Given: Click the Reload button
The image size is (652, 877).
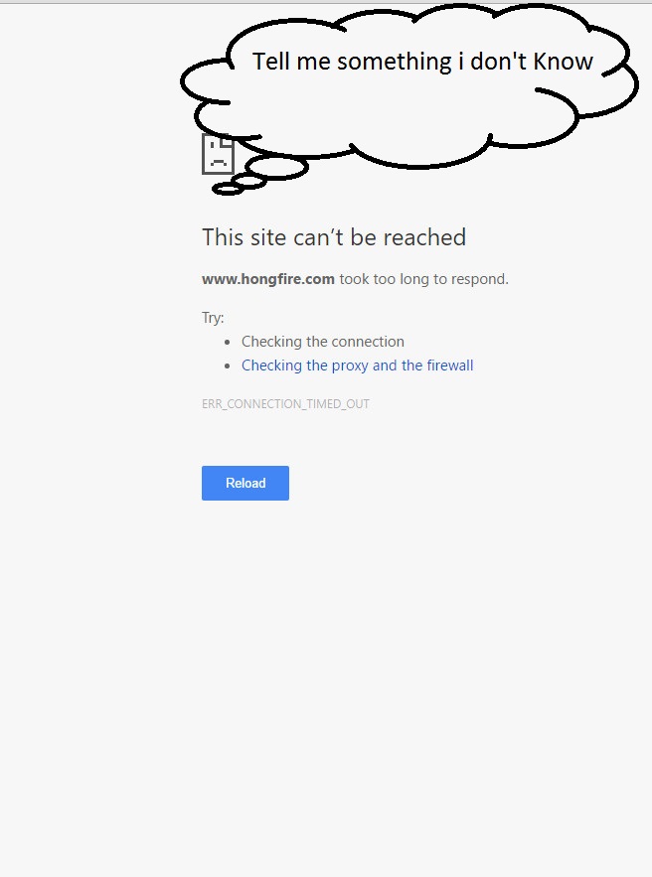Looking at the screenshot, I should point(245,483).
